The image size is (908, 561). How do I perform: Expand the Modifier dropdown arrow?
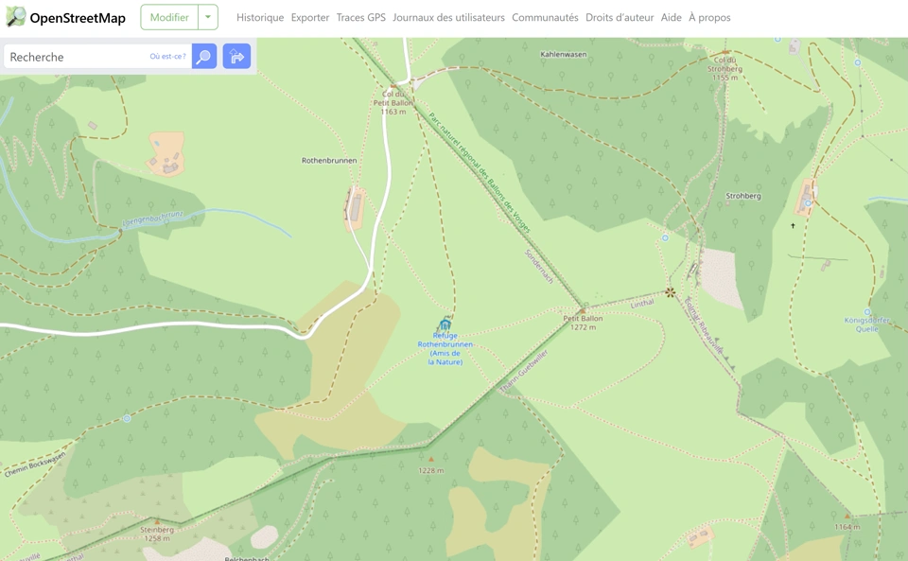coord(208,17)
